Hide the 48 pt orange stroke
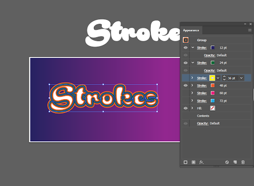The height and width of the screenshot is (186, 254). (186, 85)
